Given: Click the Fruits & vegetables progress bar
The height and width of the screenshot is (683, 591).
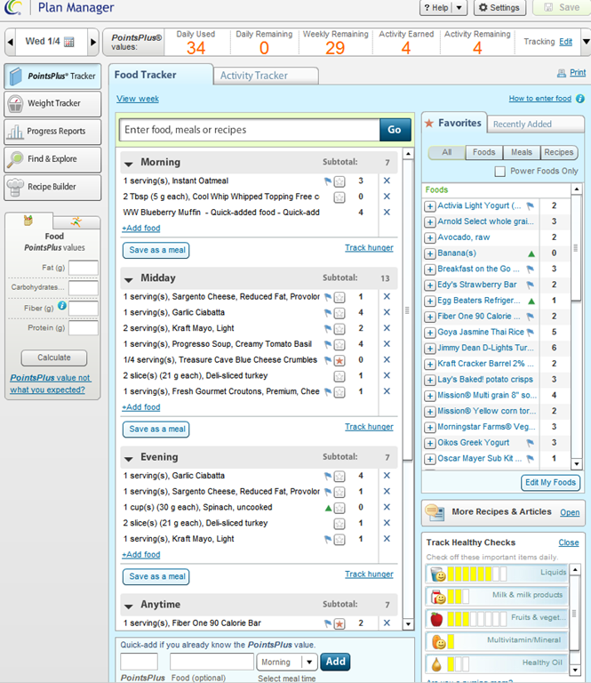Looking at the screenshot, I should click(477, 619).
